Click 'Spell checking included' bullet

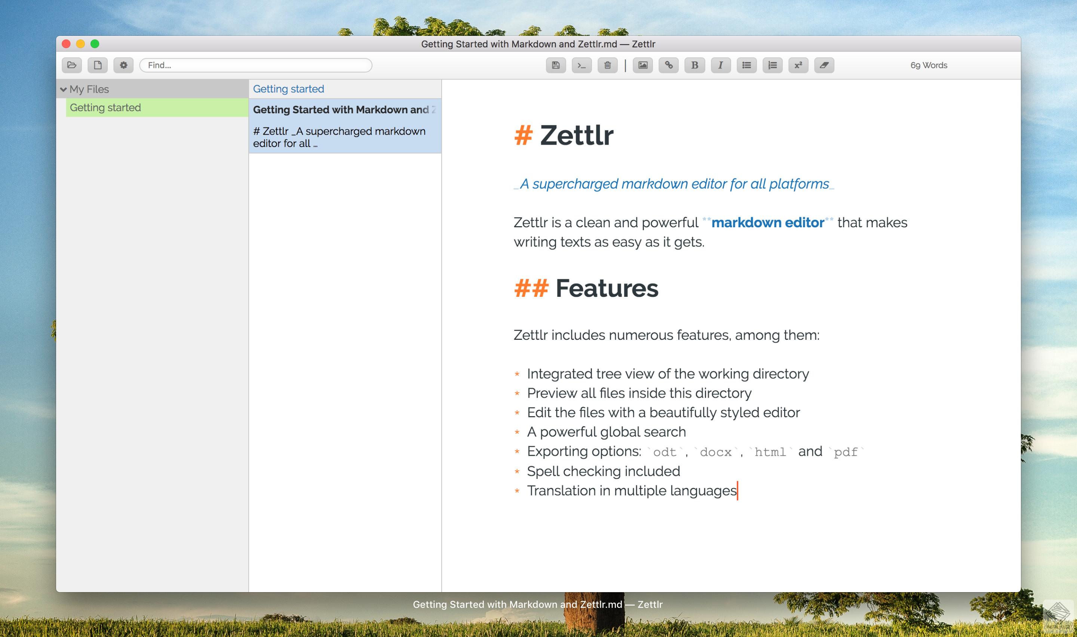coord(604,471)
